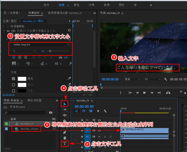Collapse the 文本 layer section
Image resolution: width=187 pixels, height=152 pixels.
click(x=4, y=31)
